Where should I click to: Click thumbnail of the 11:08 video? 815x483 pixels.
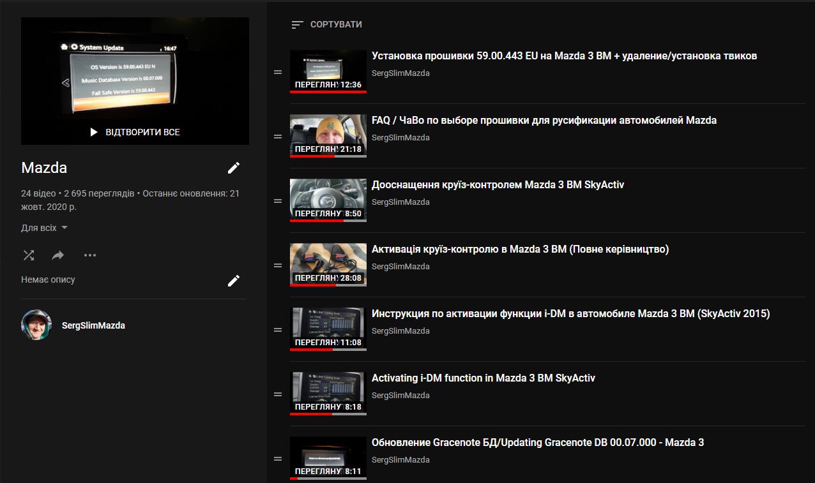[x=328, y=329]
